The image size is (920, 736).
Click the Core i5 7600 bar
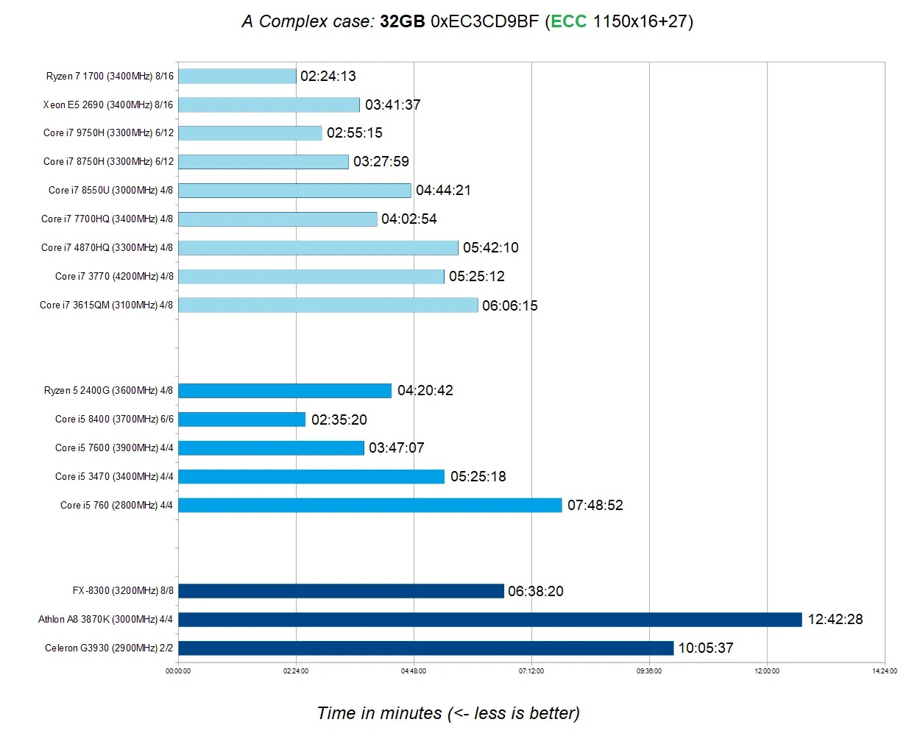272,448
